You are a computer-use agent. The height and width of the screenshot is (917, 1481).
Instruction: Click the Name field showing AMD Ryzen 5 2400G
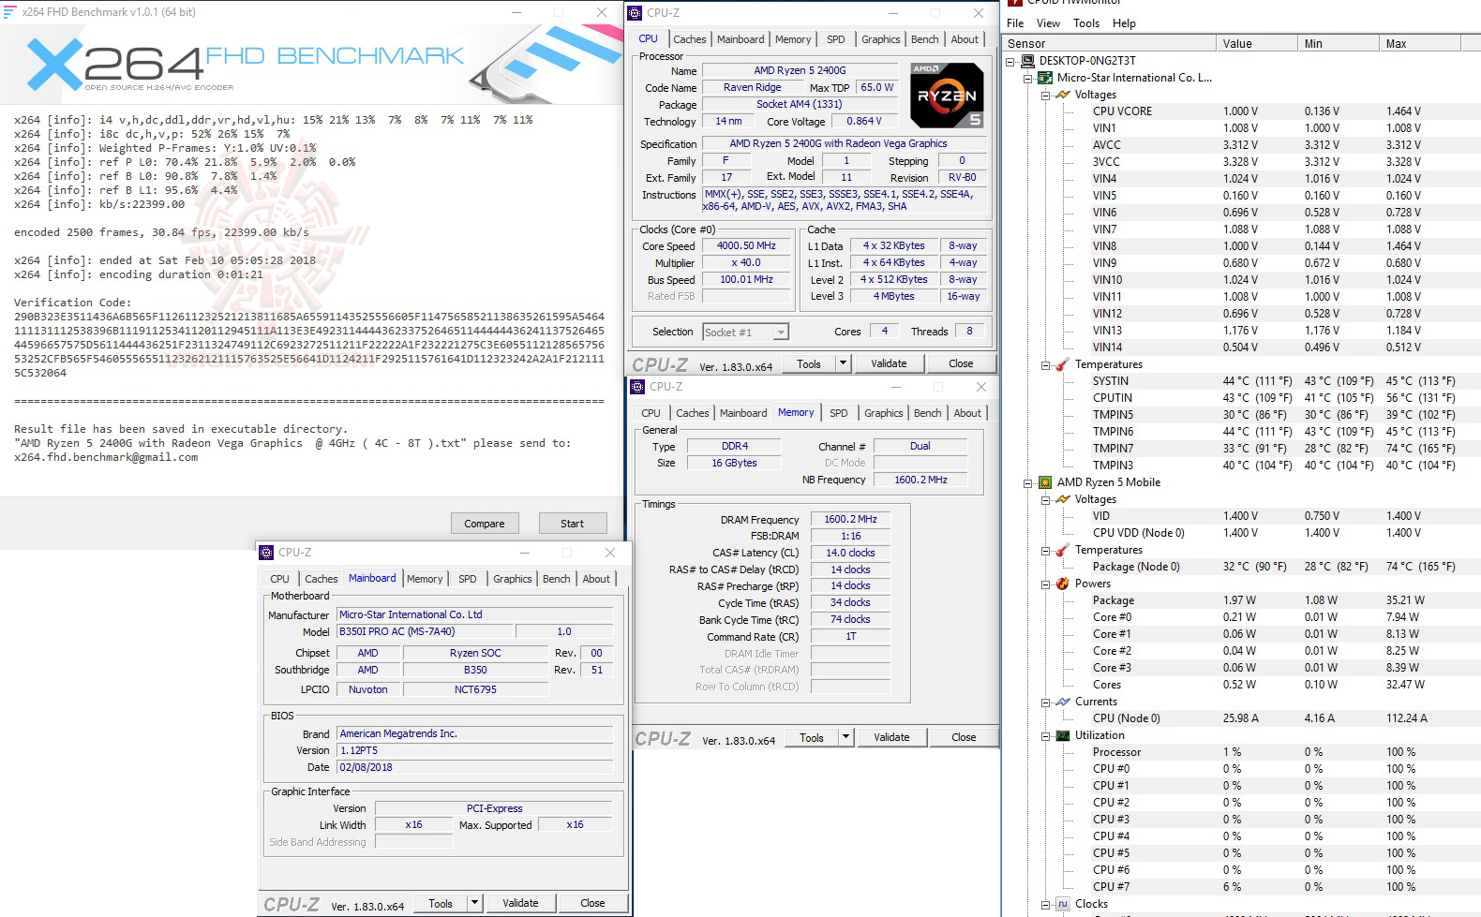point(800,70)
